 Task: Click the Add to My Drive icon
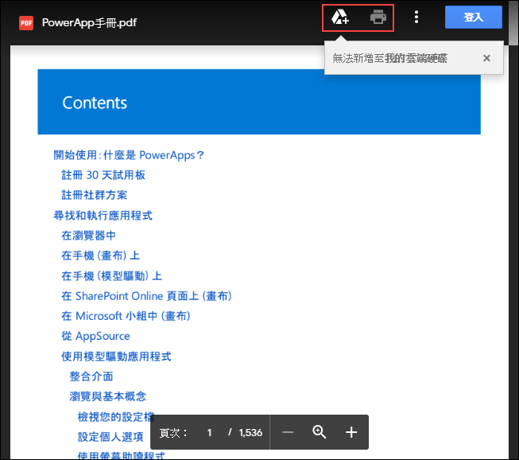340,17
